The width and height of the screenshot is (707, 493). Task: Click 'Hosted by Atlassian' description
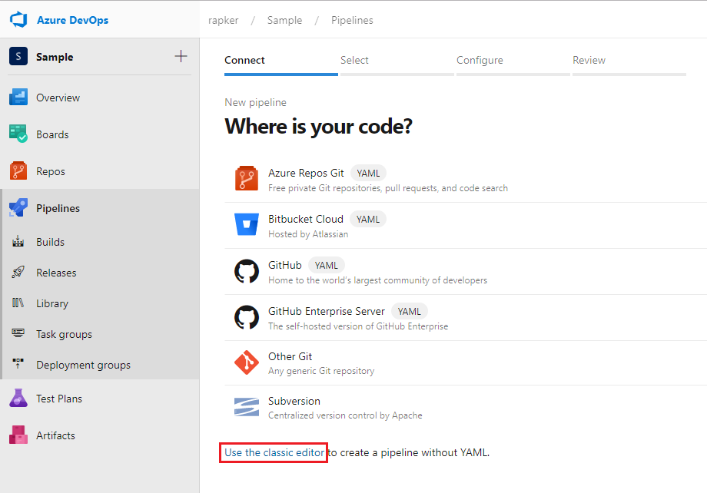click(x=308, y=234)
